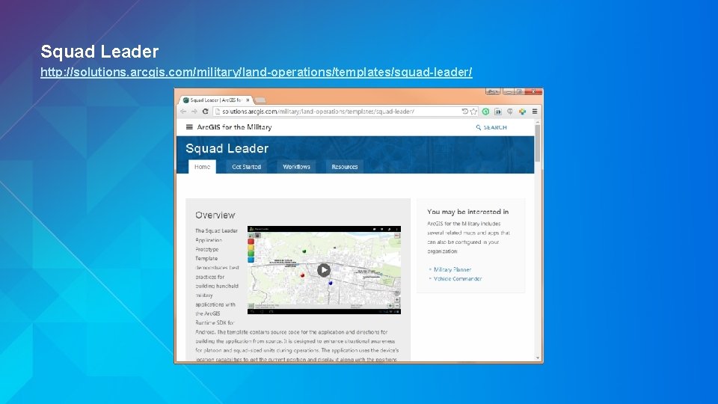Click the green circular extension icon
The width and height of the screenshot is (718, 404).
click(485, 111)
